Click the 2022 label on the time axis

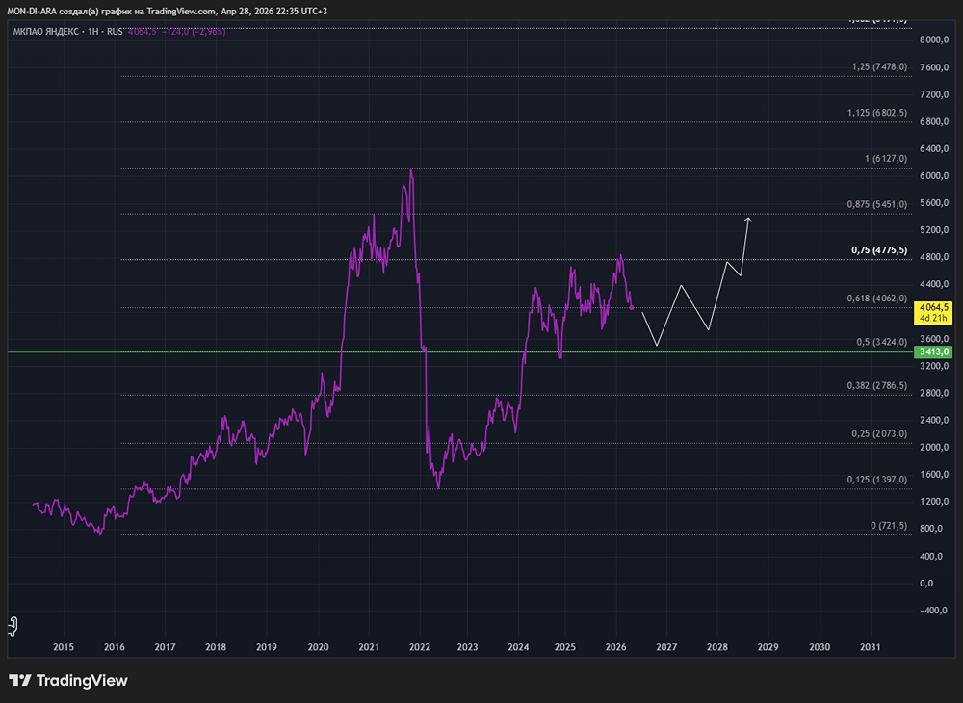[420, 647]
